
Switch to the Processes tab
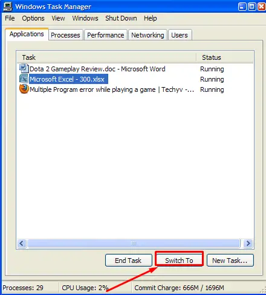65,35
